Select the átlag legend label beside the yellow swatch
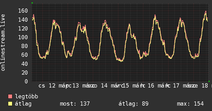The width and height of the screenshot is (212, 111). (x=23, y=104)
